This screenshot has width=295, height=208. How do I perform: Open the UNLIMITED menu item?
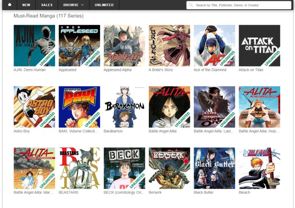(x=104, y=5)
